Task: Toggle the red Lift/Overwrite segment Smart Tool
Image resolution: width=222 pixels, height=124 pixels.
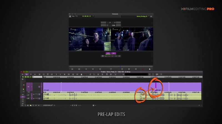Action: (x=24, y=83)
